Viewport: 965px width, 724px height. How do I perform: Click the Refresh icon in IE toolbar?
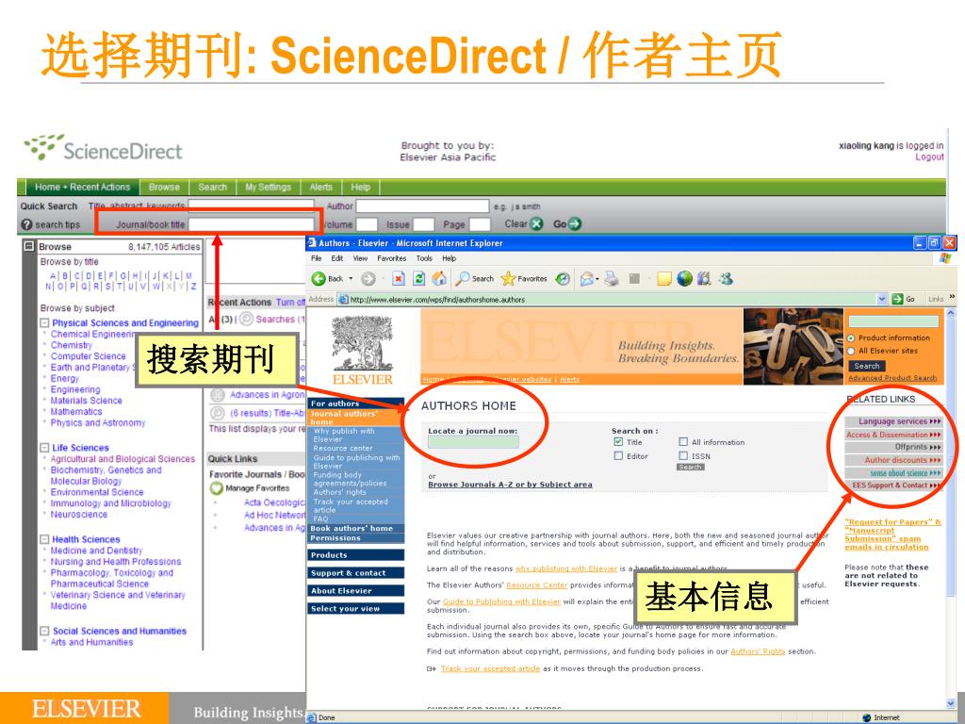[418, 279]
